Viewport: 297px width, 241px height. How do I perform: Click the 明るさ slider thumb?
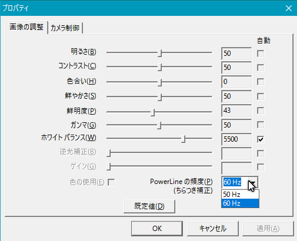[159, 53]
